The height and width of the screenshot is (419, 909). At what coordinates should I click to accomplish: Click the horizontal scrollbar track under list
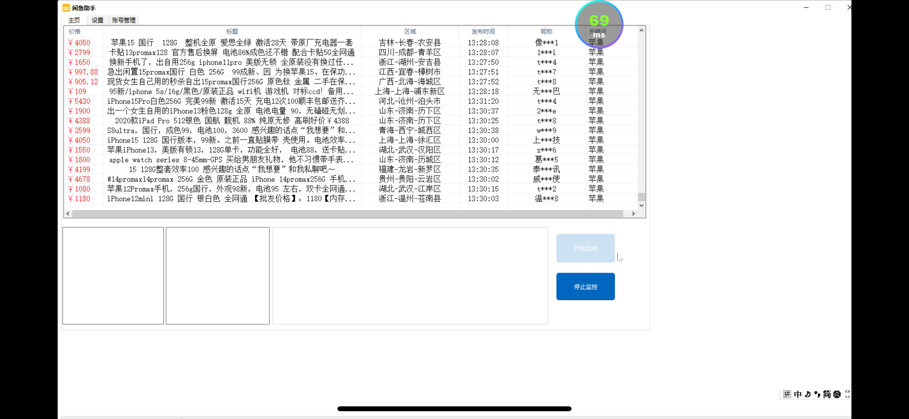click(347, 214)
